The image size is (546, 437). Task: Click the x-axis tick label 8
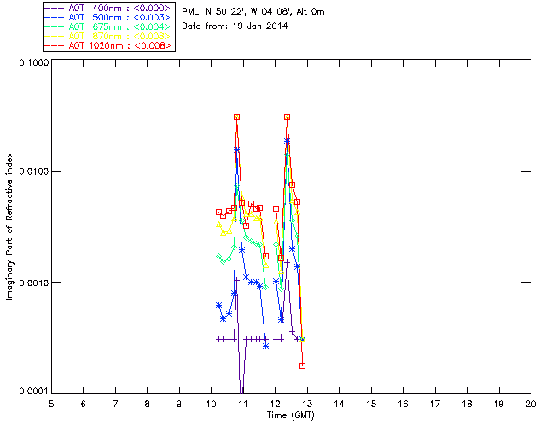pyautogui.click(x=148, y=404)
